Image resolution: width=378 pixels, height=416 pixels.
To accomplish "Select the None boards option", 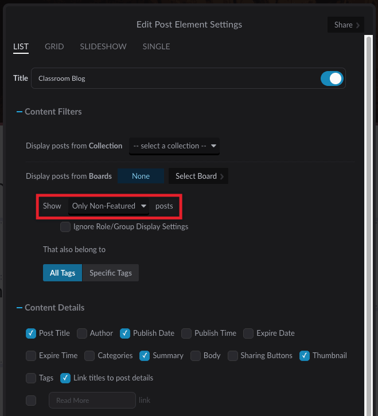I will [x=141, y=176].
